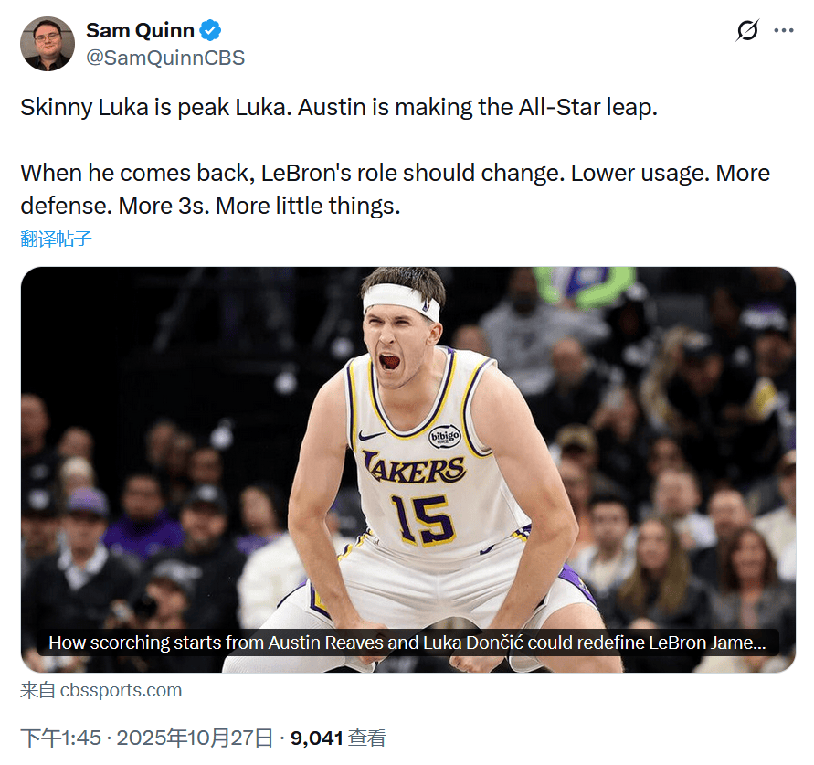The image size is (814, 765).
Task: Click the number 15 on the jersey
Action: point(421,518)
